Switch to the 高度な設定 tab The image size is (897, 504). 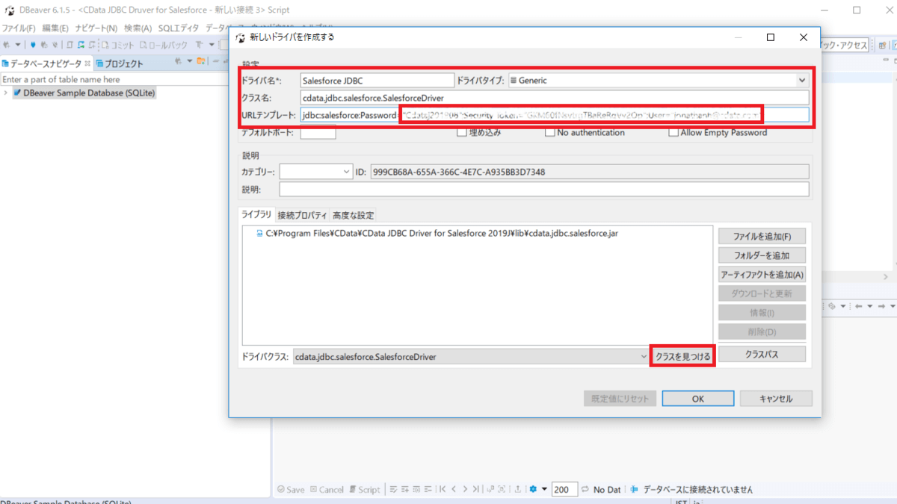(354, 215)
